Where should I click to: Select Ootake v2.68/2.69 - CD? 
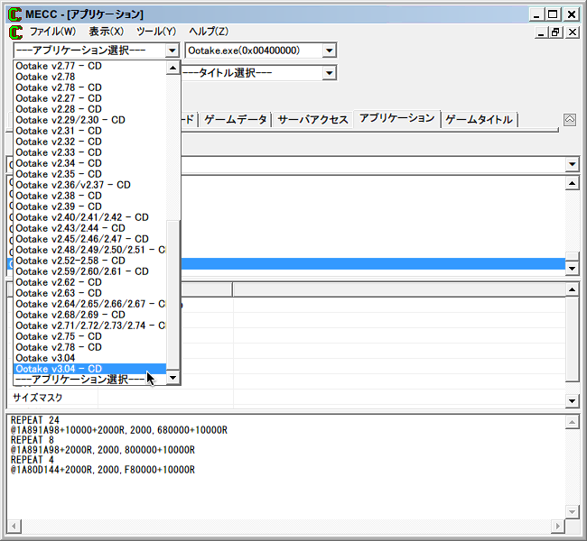coord(89,316)
